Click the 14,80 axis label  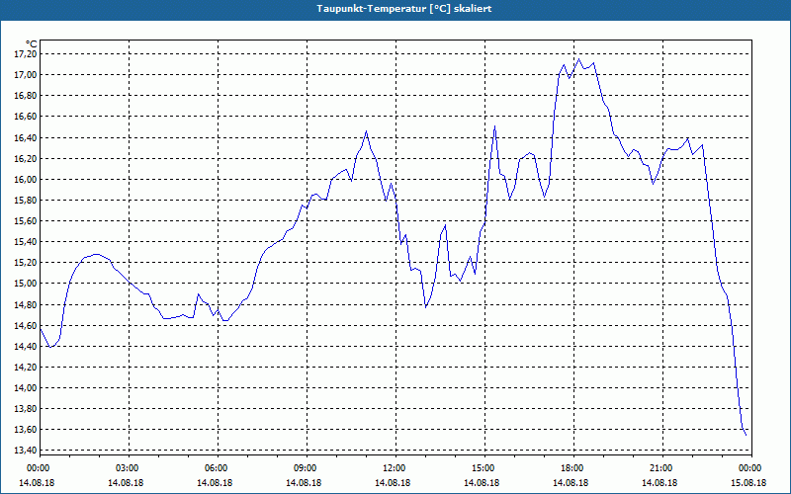(26, 304)
